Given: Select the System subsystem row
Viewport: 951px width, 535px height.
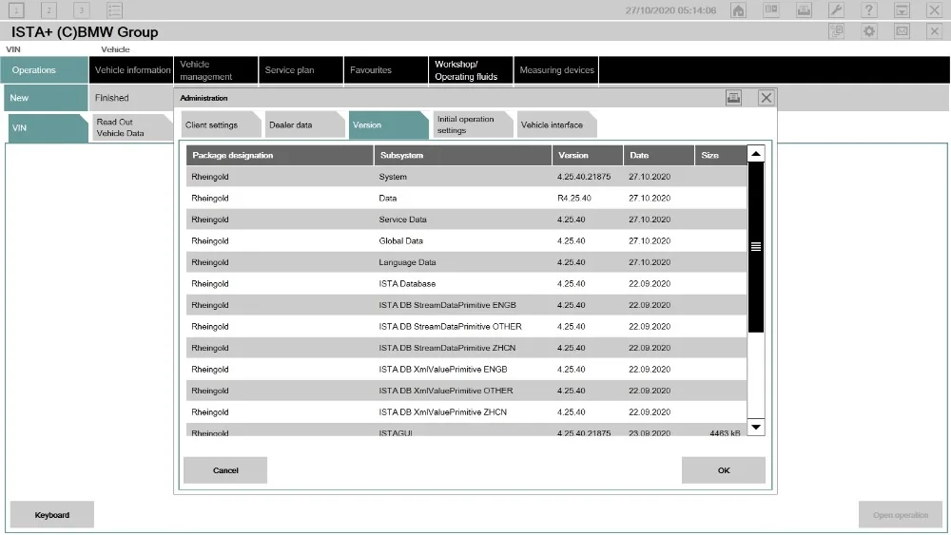Looking at the screenshot, I should [x=466, y=177].
